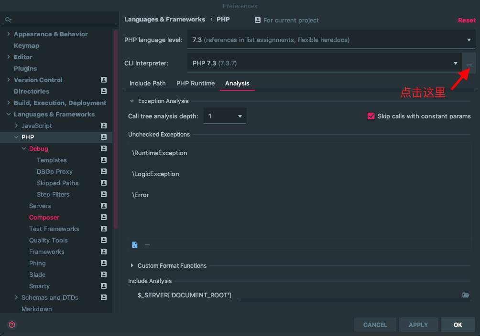Select Debug under PHP
480x336 pixels.
coord(39,148)
